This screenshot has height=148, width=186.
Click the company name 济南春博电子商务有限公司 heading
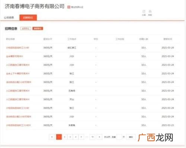pos(35,6)
